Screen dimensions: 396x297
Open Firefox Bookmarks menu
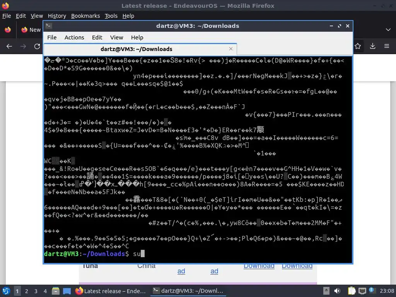[85, 16]
